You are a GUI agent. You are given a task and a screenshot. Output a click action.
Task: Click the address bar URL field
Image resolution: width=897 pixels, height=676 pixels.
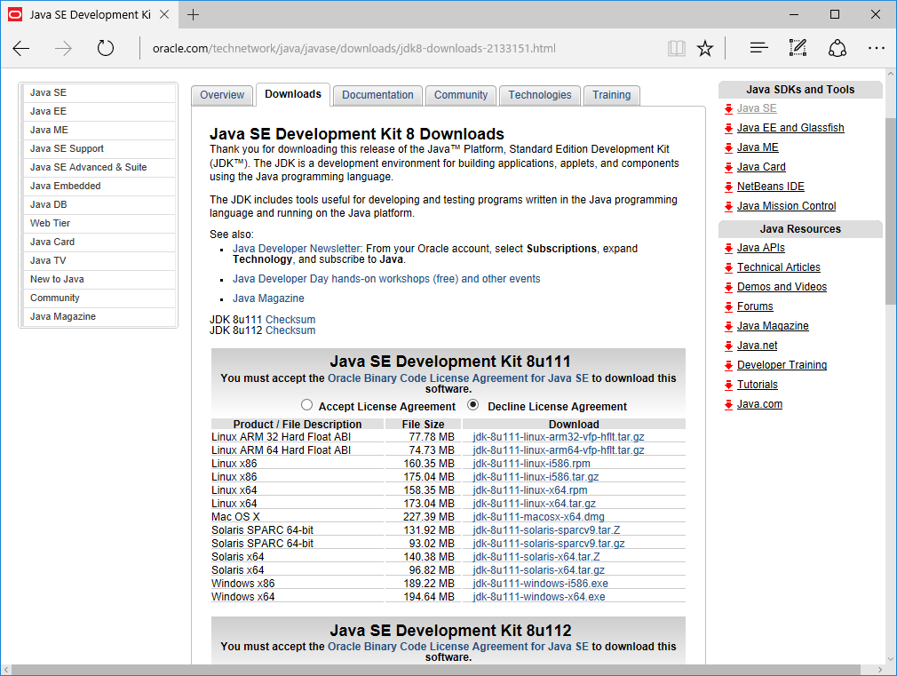(400, 49)
